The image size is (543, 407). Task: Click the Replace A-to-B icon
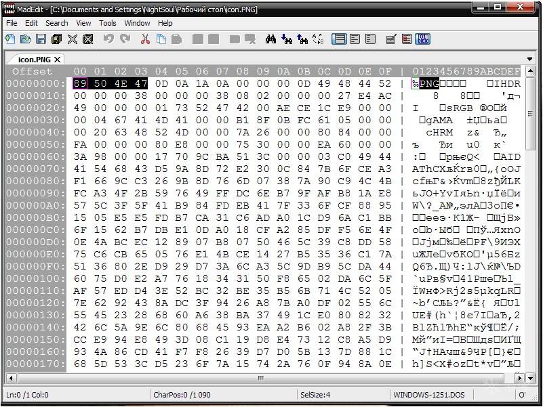[x=318, y=39]
